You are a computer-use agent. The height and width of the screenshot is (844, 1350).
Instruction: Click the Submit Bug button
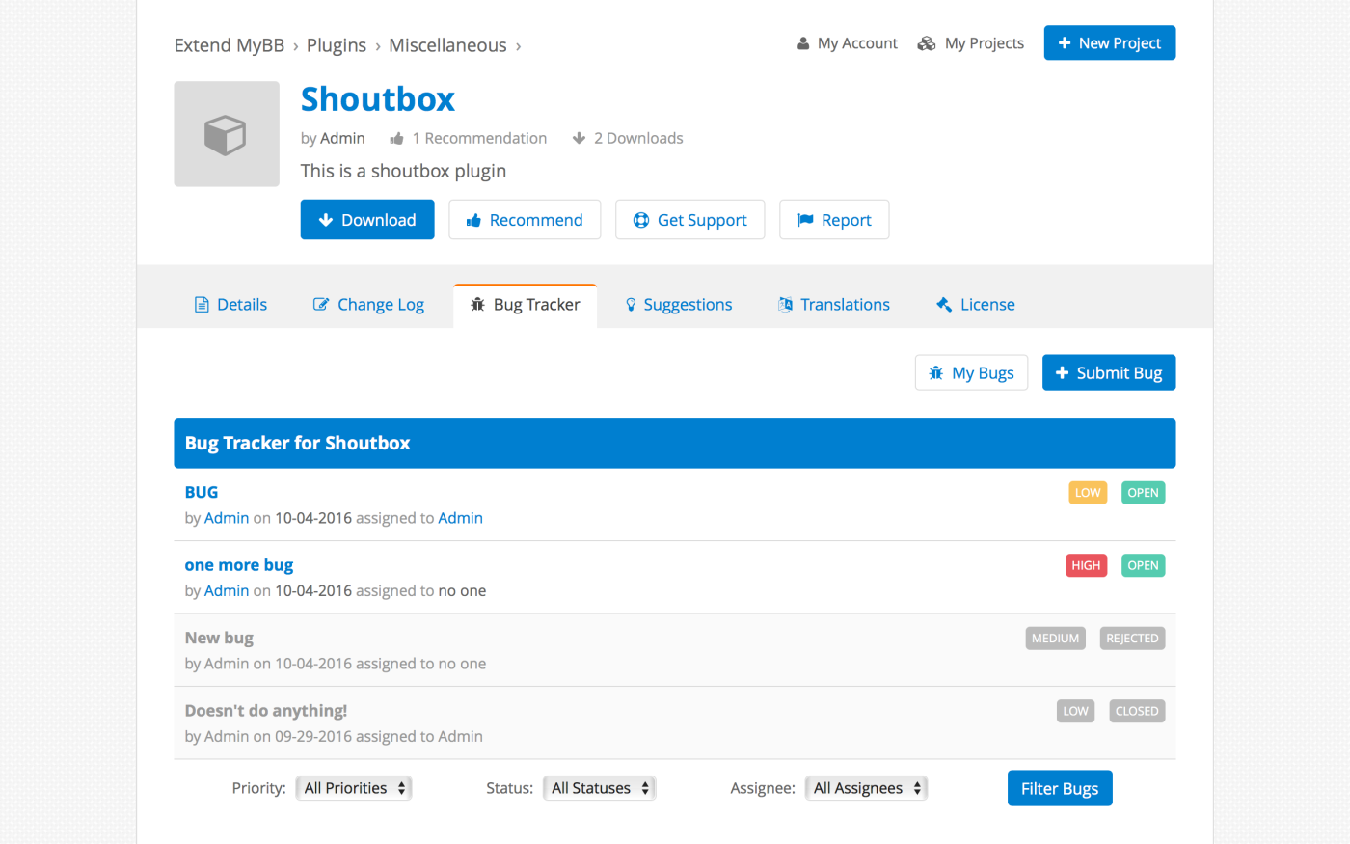[1109, 372]
